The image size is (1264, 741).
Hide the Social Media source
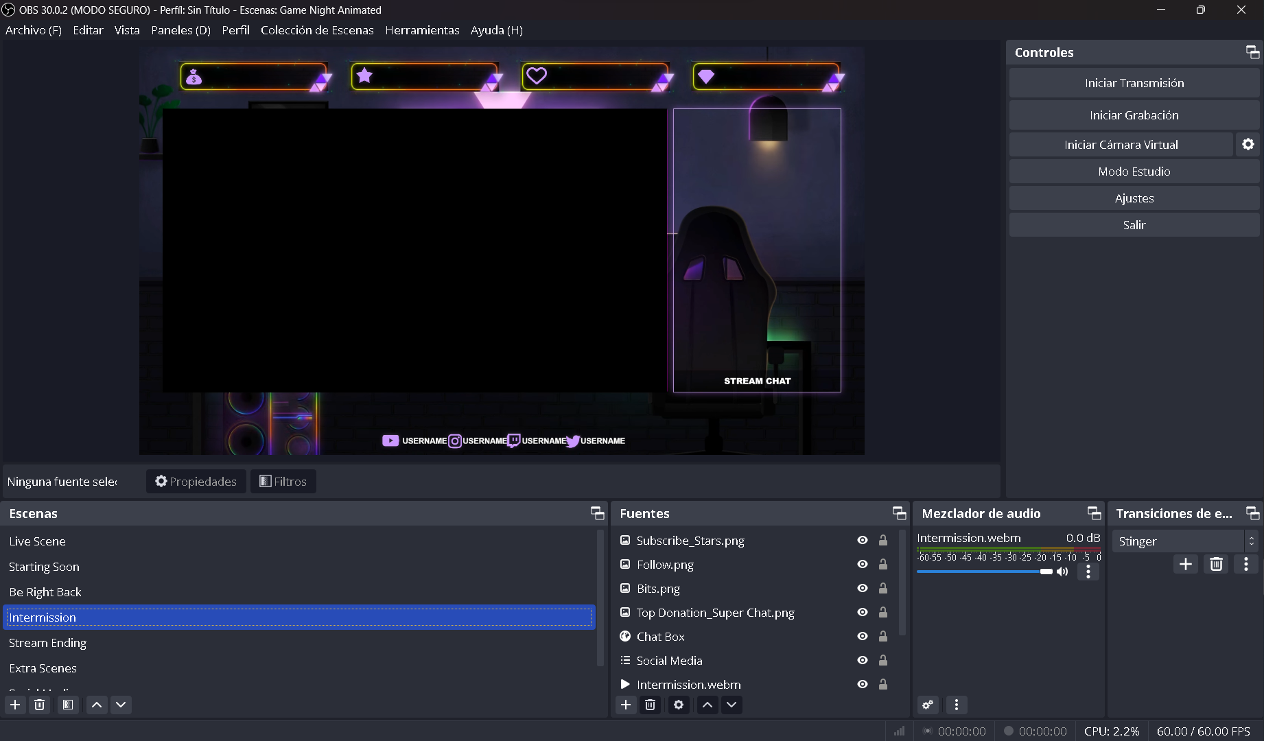(x=863, y=661)
